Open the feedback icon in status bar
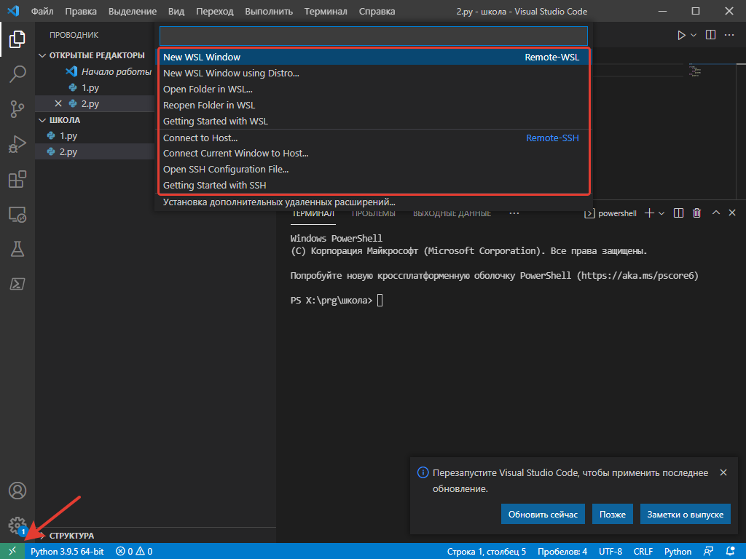The height and width of the screenshot is (559, 746). coord(708,552)
